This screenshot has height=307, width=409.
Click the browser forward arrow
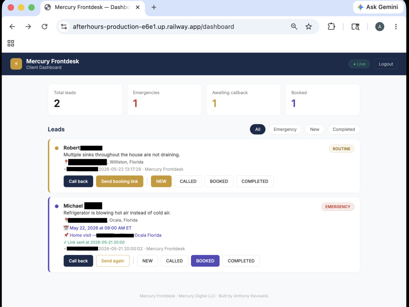pos(28,27)
